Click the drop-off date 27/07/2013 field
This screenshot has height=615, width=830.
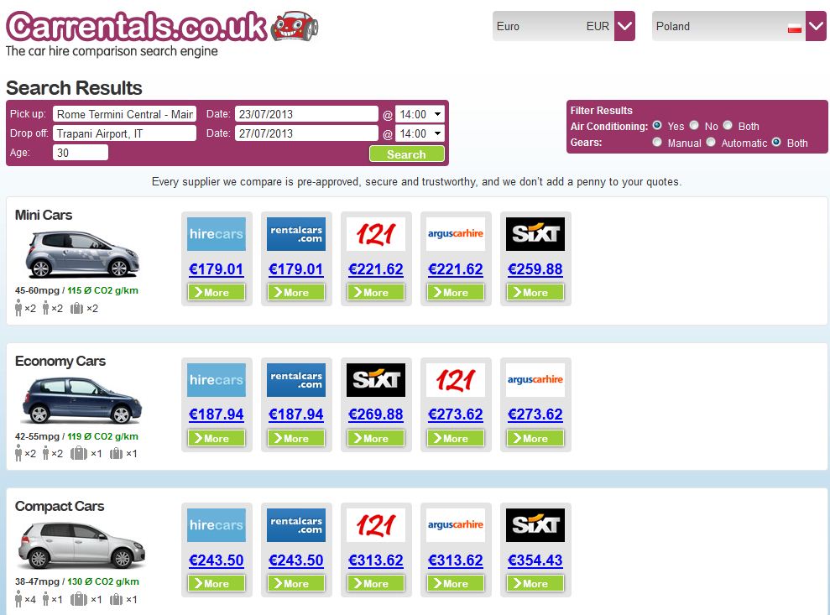306,133
